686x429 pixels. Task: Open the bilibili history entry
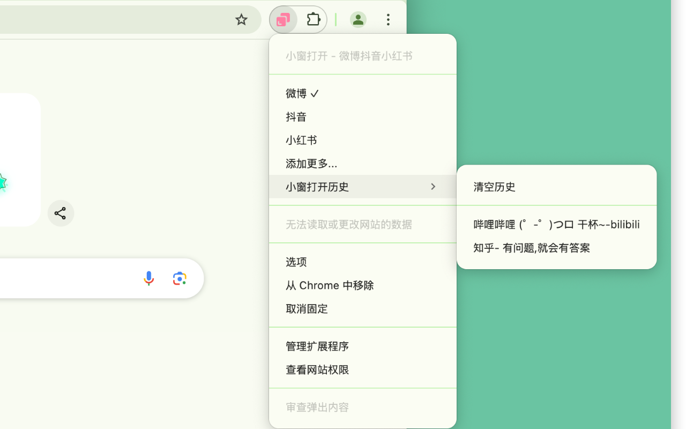556,224
